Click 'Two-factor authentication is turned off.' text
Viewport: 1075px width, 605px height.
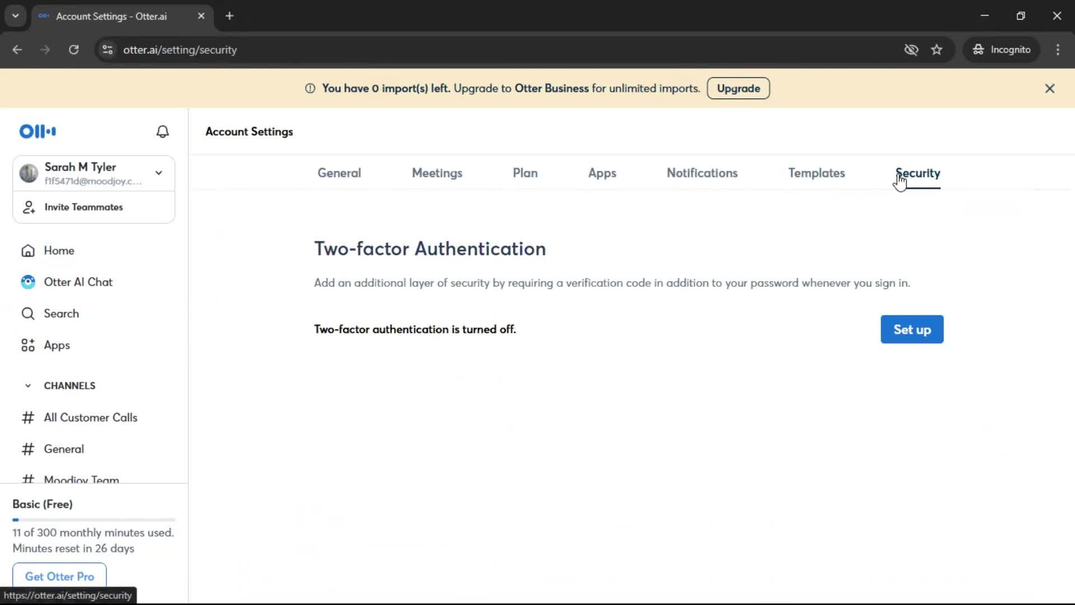click(415, 329)
